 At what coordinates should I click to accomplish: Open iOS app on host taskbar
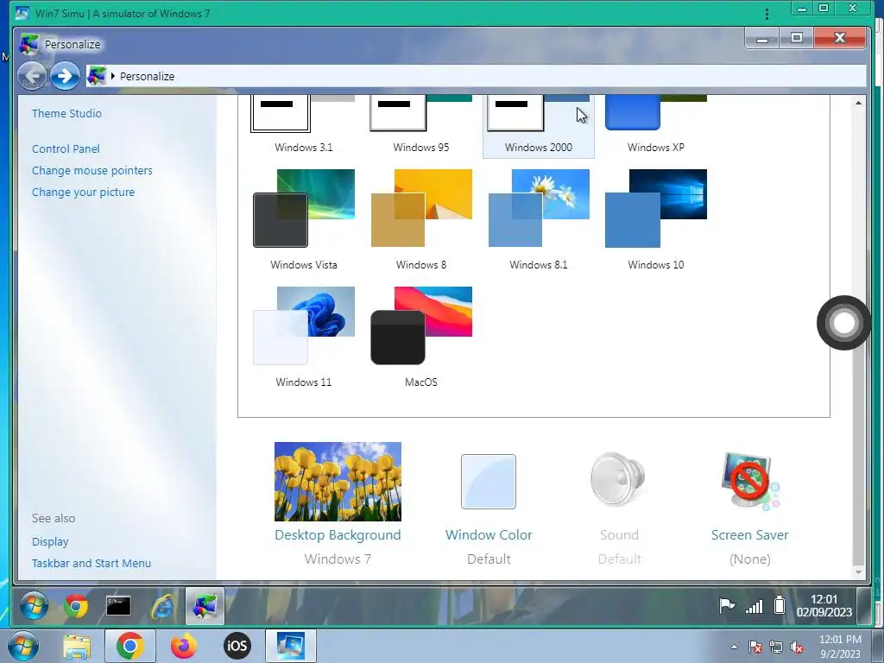coord(237,646)
